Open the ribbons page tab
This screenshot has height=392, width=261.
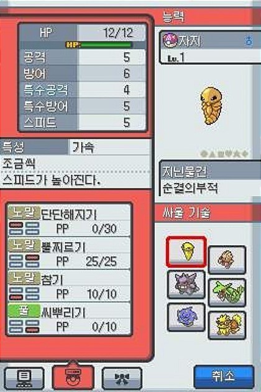(122, 378)
